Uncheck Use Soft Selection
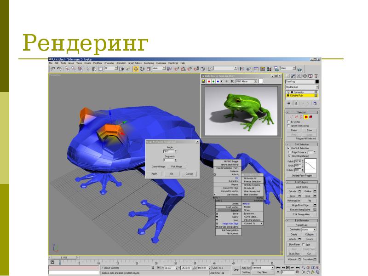The width and height of the screenshot is (368, 276). [288, 148]
